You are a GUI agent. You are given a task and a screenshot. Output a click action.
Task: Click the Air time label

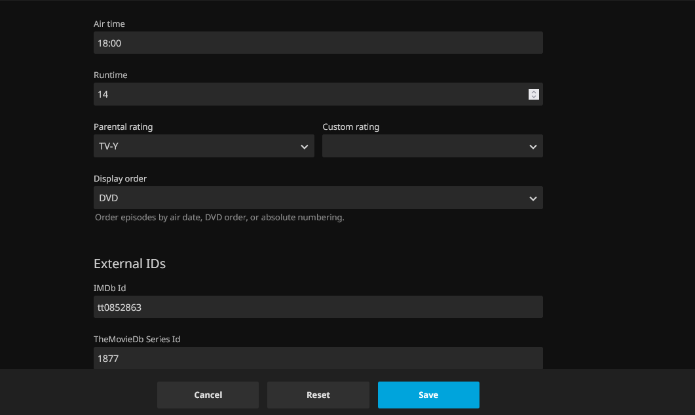(x=109, y=24)
